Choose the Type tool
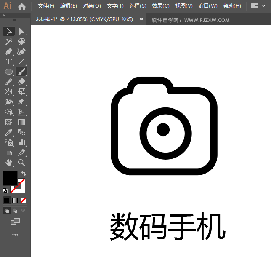Viewport: 271px width, 257px height. [x=8, y=62]
